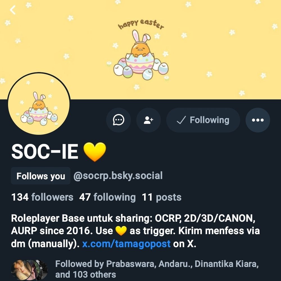This screenshot has height=281, width=281.
Task: Tap the Roleplayer Base bio text
Action: 135,231
